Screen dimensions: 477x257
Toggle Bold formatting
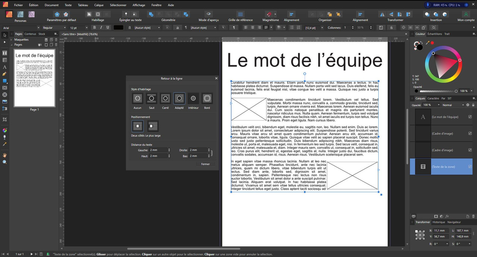point(94,28)
